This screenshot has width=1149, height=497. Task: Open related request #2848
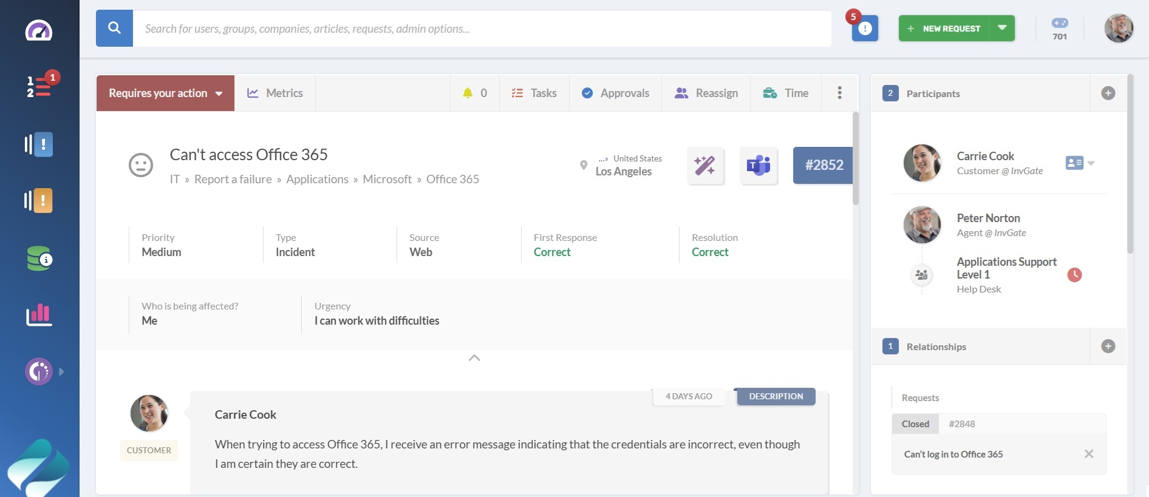[x=962, y=424]
